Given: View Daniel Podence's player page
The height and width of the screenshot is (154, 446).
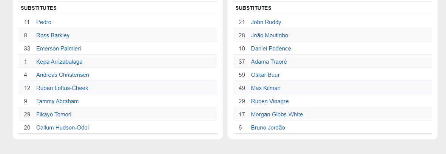Looking at the screenshot, I should coord(271,49).
